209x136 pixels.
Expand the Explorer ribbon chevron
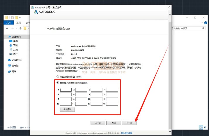[x=202, y=23]
